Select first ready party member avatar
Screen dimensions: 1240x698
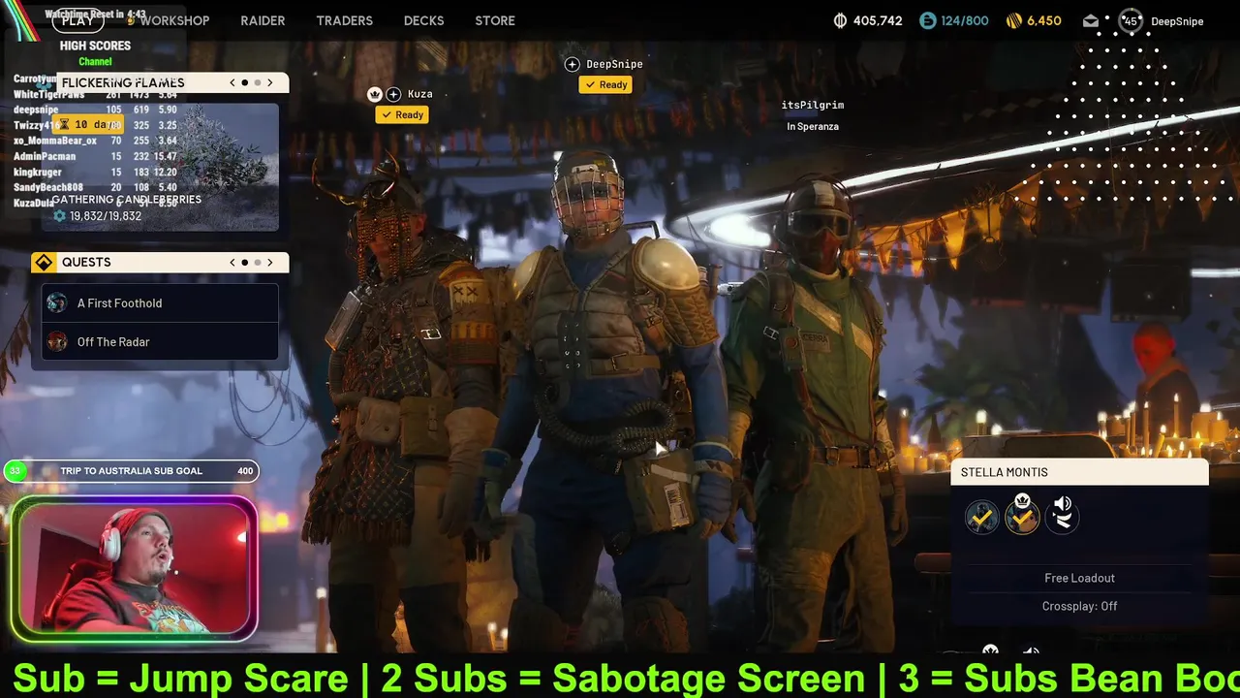[981, 517]
